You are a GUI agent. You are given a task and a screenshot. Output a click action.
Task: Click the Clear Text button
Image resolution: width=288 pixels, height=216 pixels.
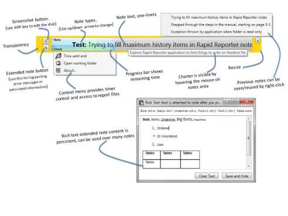(206, 176)
